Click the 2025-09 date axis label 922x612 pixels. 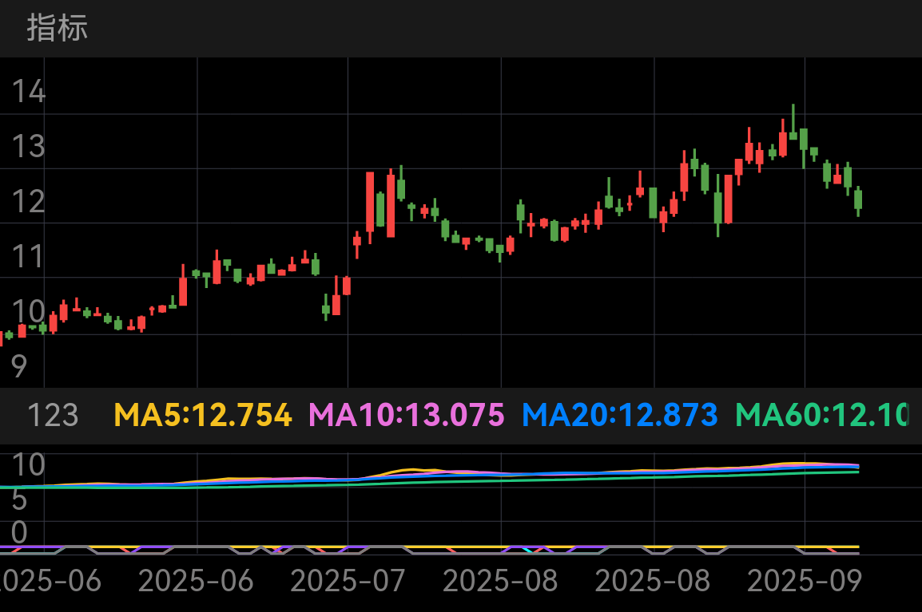pos(805,581)
